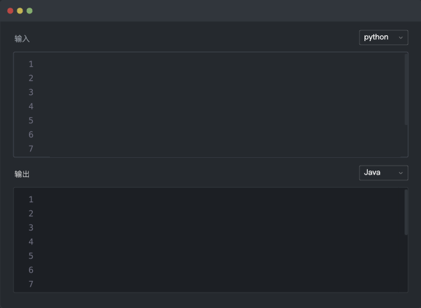Click line 5 in the input editor
The width and height of the screenshot is (421, 308).
click(x=220, y=120)
